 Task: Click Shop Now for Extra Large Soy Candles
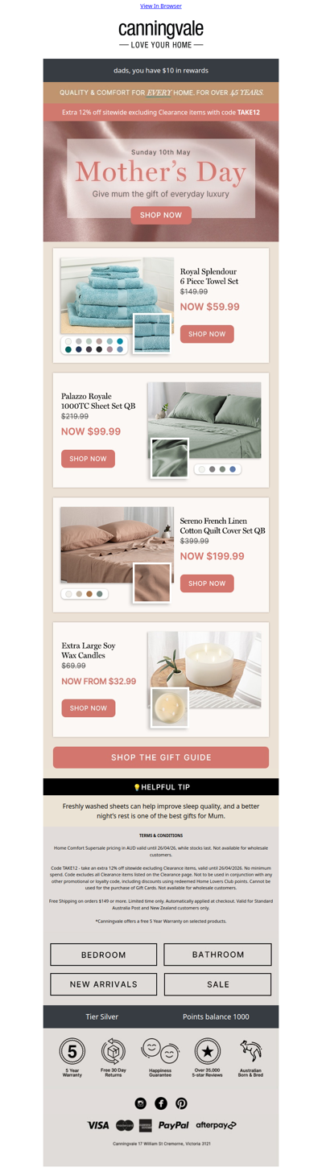89,708
